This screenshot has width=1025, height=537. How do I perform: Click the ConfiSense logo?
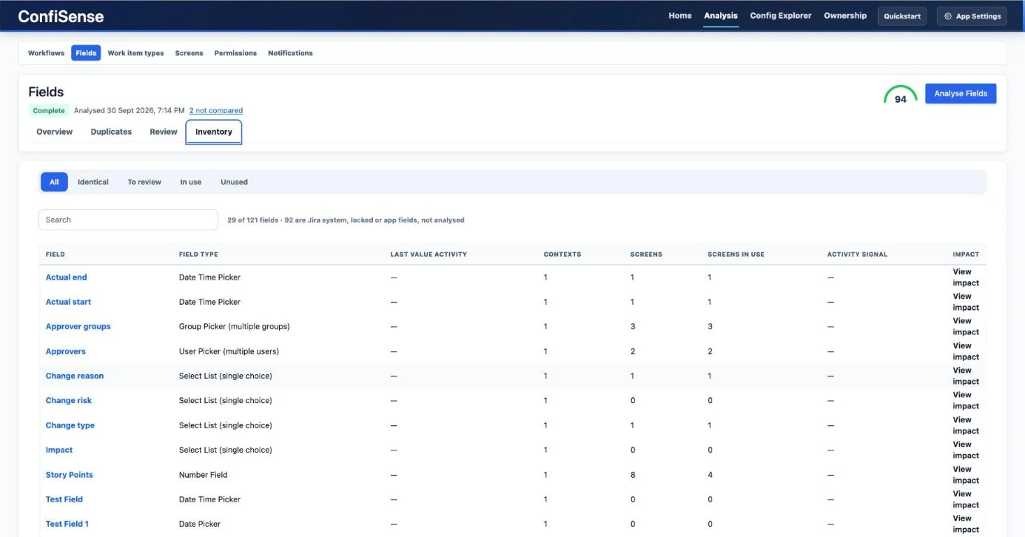(61, 16)
